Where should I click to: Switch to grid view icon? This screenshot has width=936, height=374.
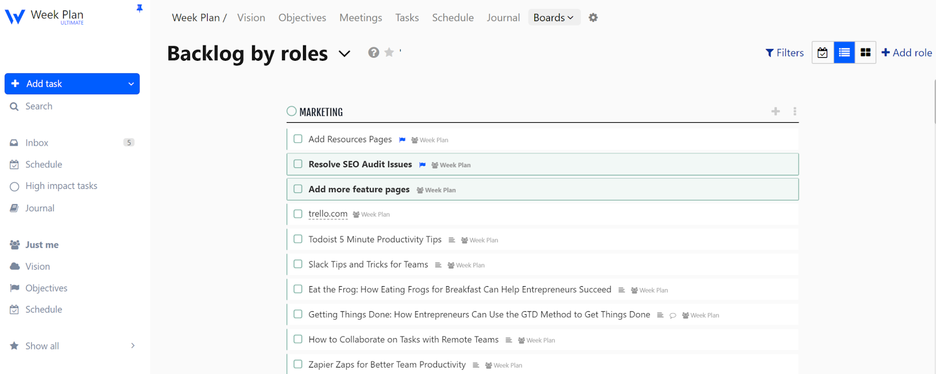[865, 53]
